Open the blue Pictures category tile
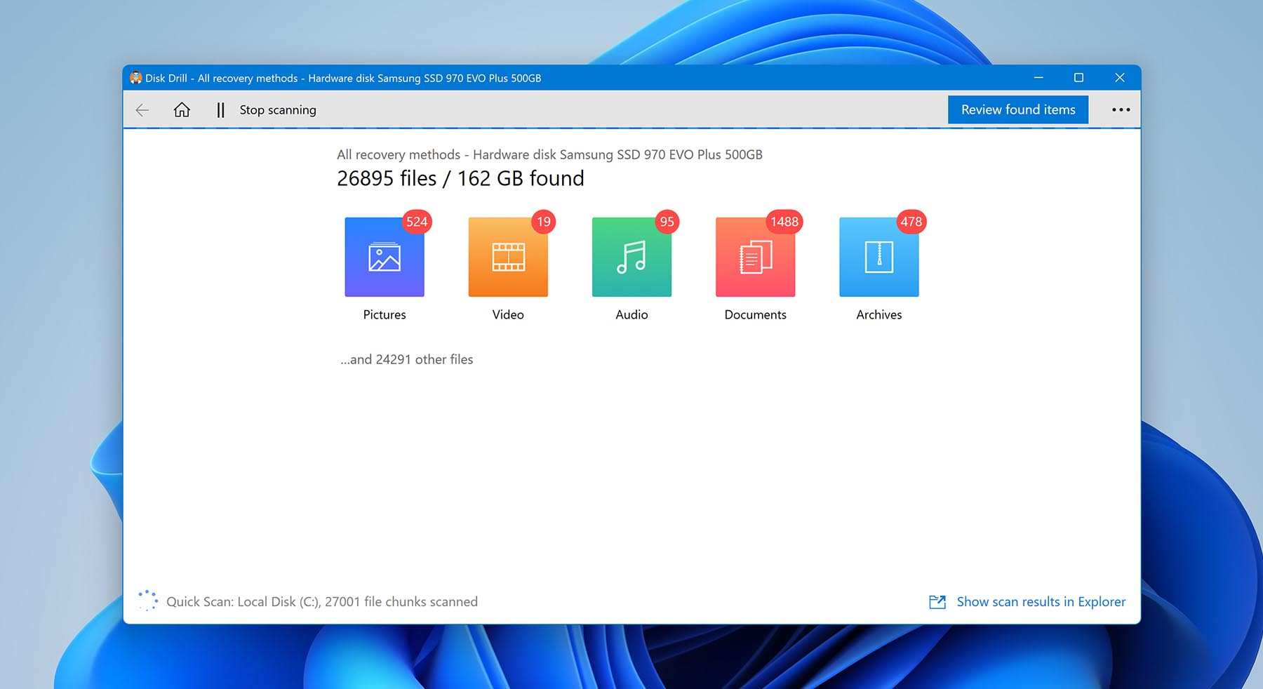This screenshot has height=689, width=1263. pos(385,257)
